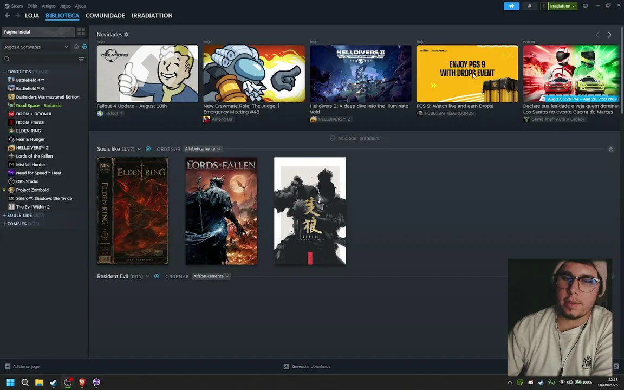Viewport: 624px width, 390px height.
Task: Open notifications bell icon
Action: tap(529, 6)
